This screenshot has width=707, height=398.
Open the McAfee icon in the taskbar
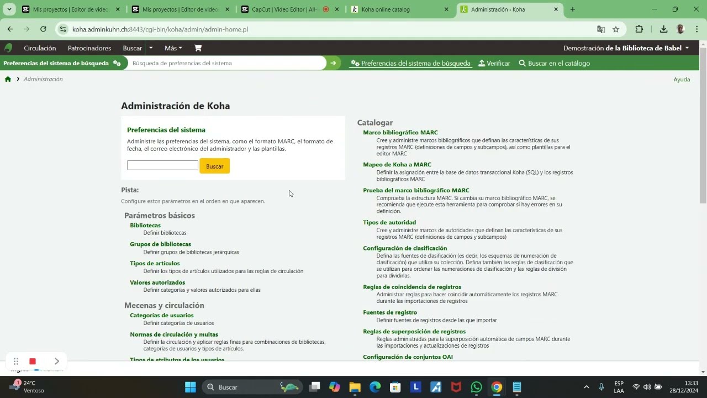coord(456,387)
